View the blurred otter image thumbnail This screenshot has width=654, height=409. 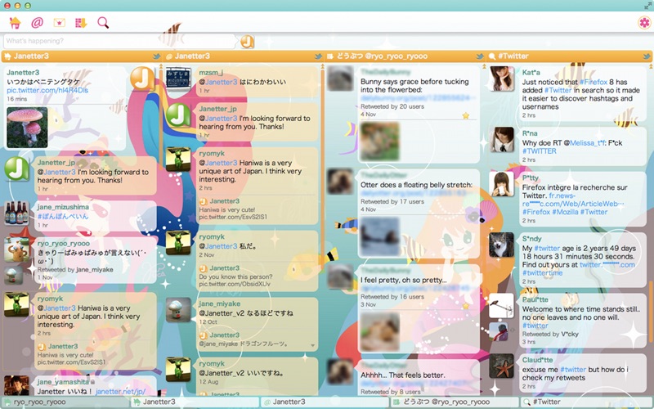(380, 236)
